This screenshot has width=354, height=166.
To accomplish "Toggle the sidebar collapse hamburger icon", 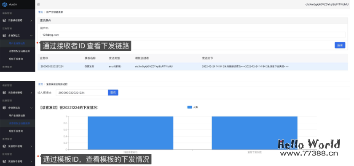I will point(39,4).
